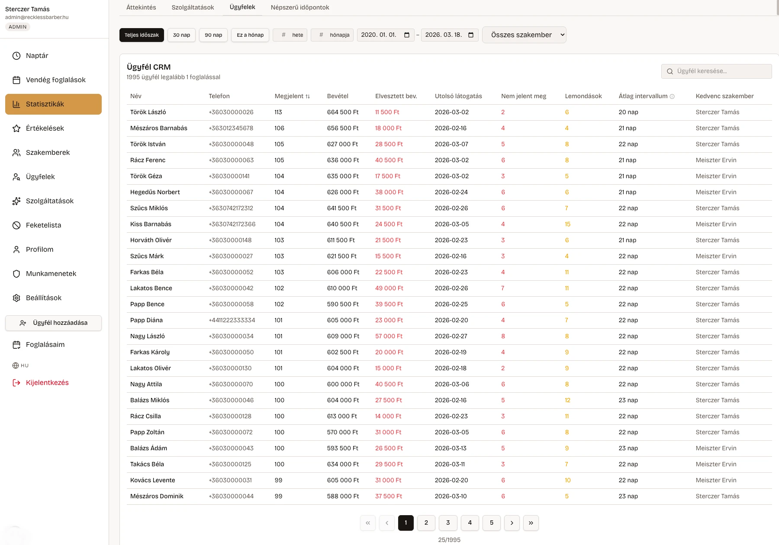
Task: Expand the Összes szakember dropdown
Action: [x=524, y=35]
